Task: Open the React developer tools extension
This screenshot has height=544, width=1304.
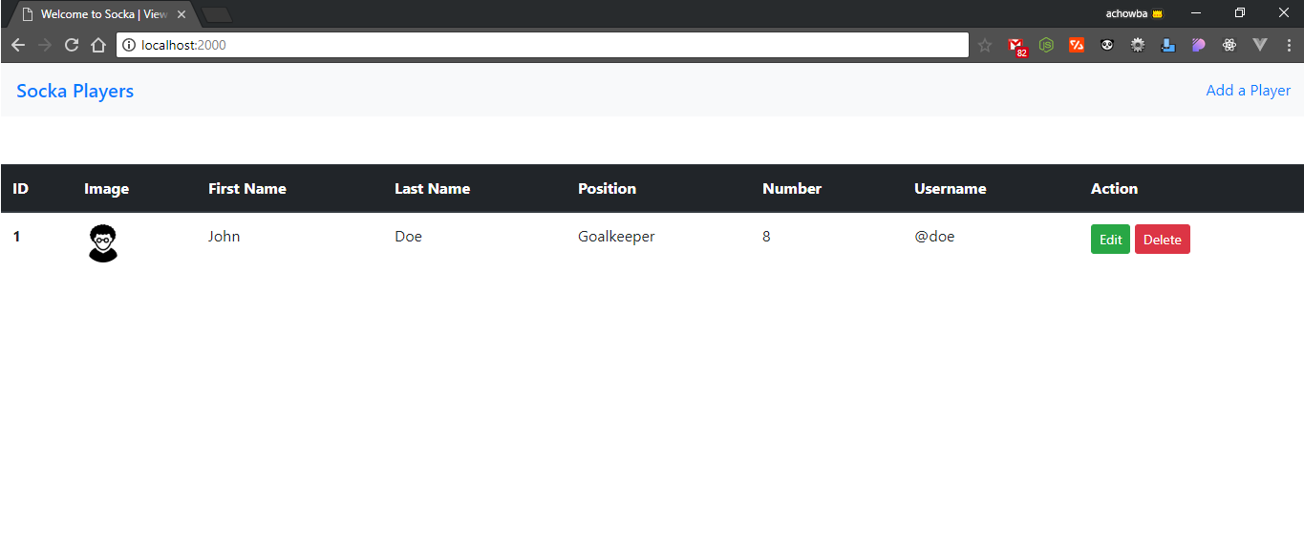Action: [x=1229, y=45]
